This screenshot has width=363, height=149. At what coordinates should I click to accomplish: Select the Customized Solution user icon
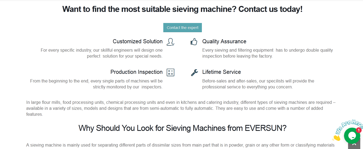[170, 42]
